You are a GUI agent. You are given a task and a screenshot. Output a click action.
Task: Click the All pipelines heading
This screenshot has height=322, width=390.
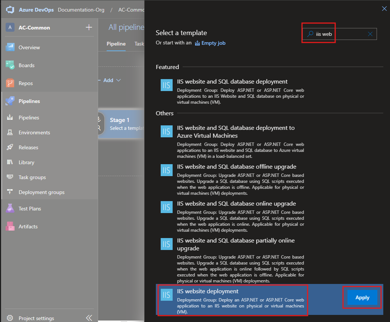tap(126, 27)
